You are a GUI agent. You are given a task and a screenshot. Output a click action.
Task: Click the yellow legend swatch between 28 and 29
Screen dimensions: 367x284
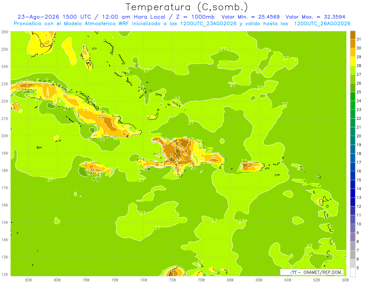click(353, 61)
